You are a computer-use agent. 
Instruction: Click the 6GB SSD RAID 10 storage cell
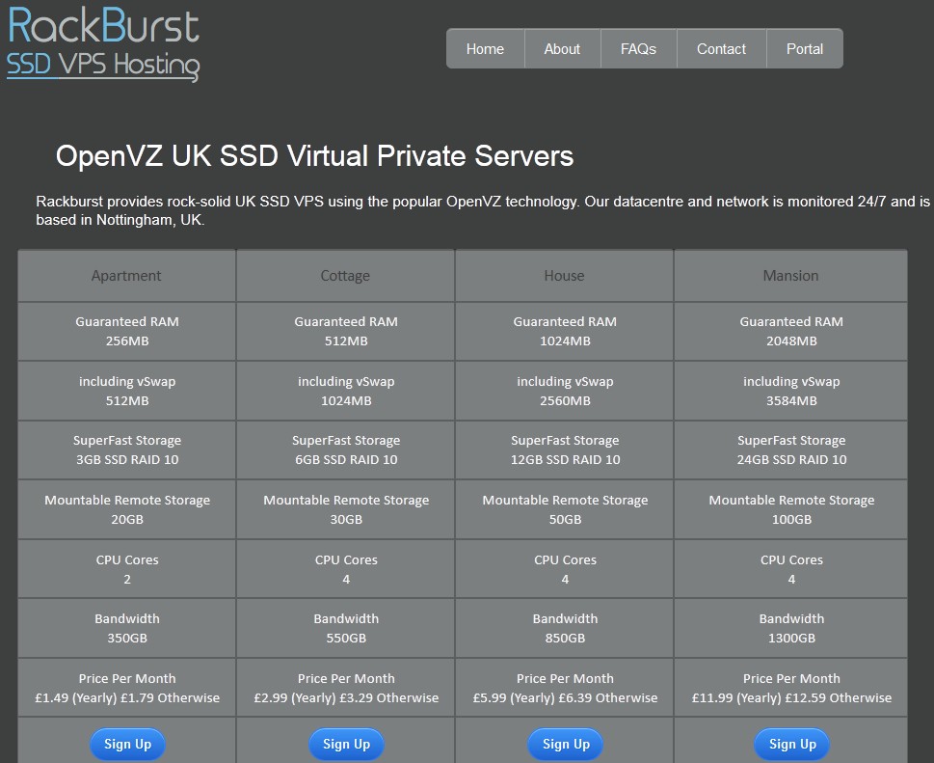(x=345, y=450)
